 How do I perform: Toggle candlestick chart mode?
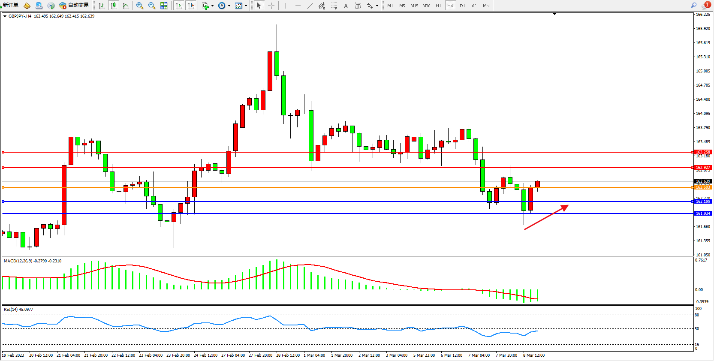114,6
